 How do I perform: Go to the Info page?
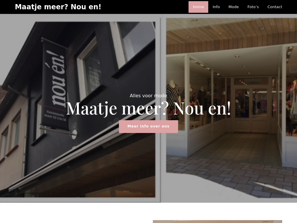click(x=216, y=7)
